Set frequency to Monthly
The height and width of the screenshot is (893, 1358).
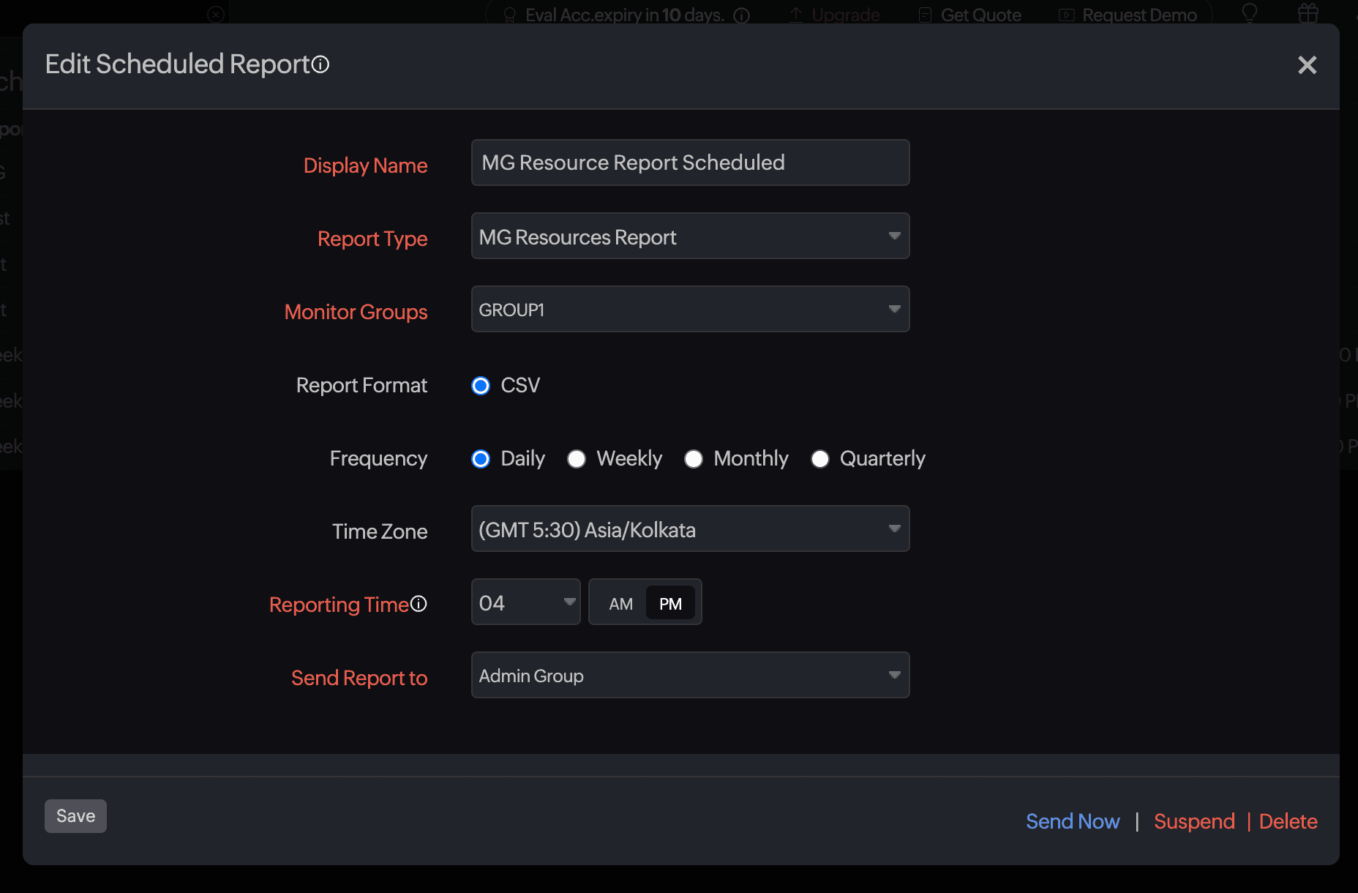click(694, 459)
